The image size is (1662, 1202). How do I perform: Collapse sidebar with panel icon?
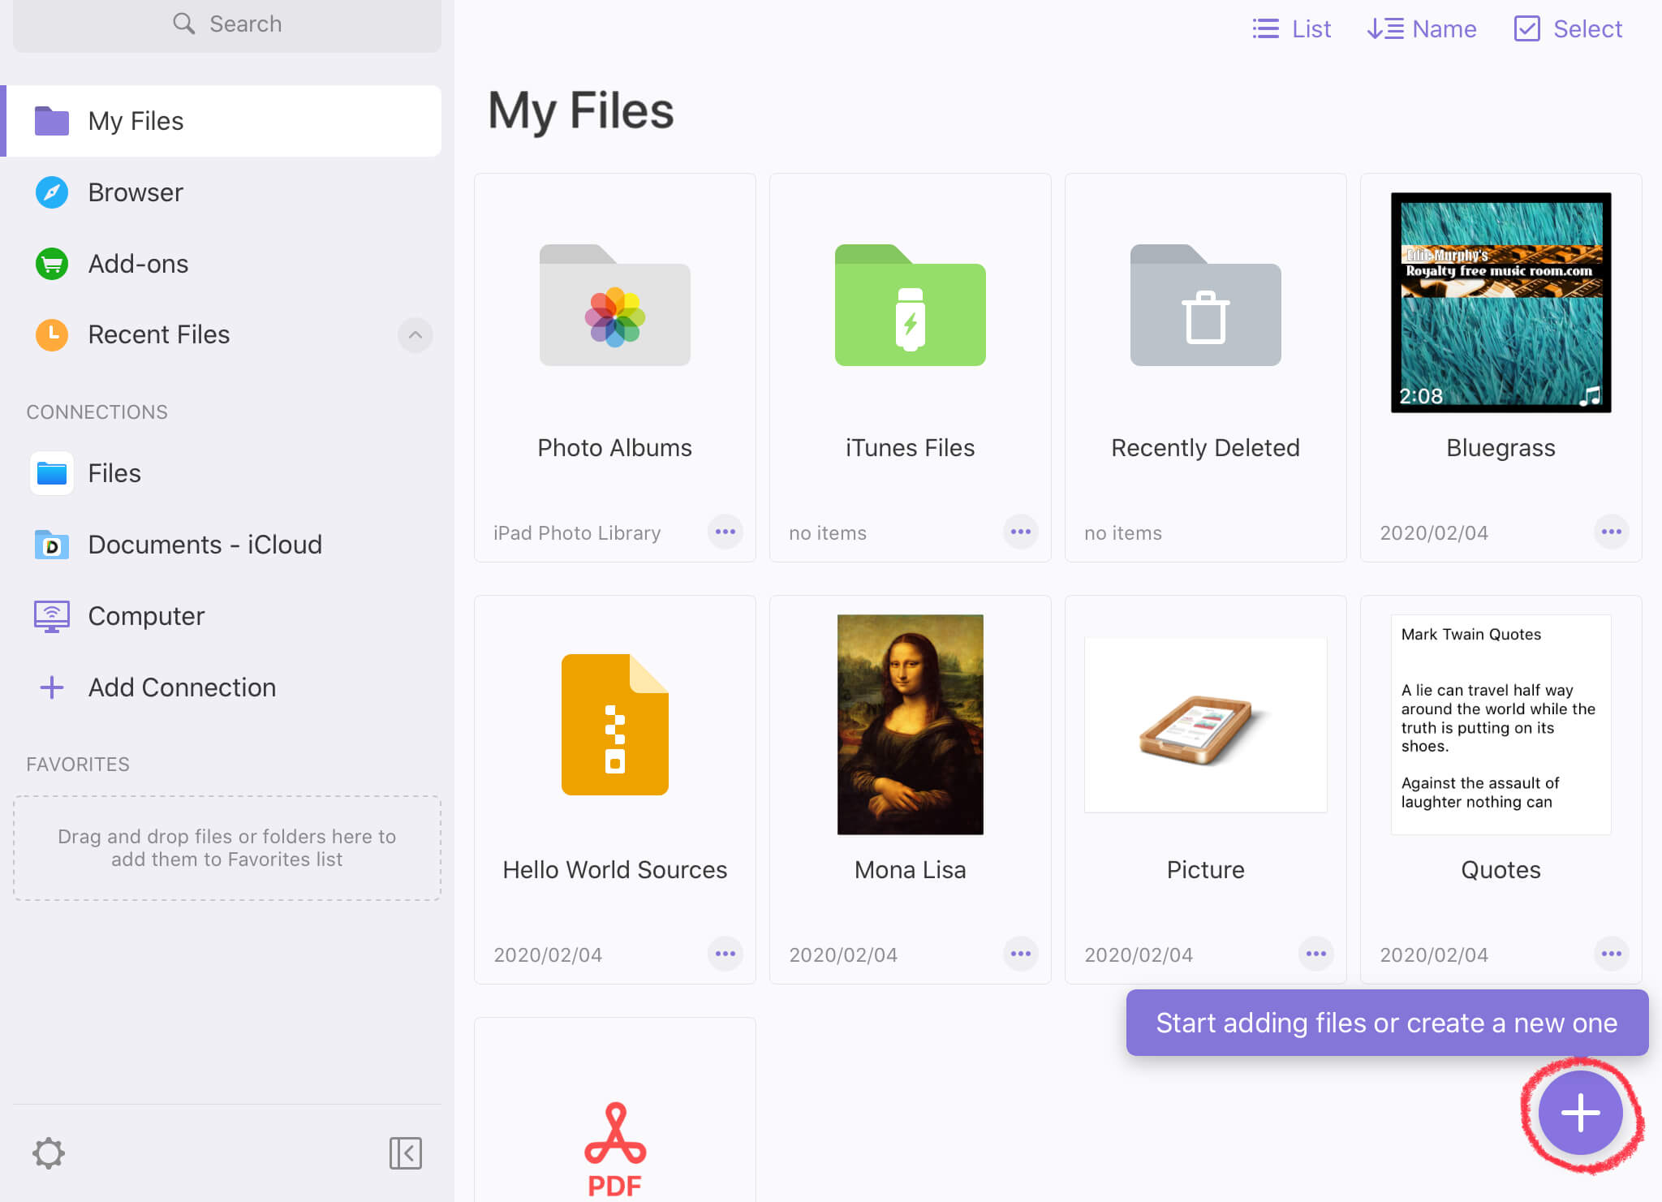coord(405,1152)
